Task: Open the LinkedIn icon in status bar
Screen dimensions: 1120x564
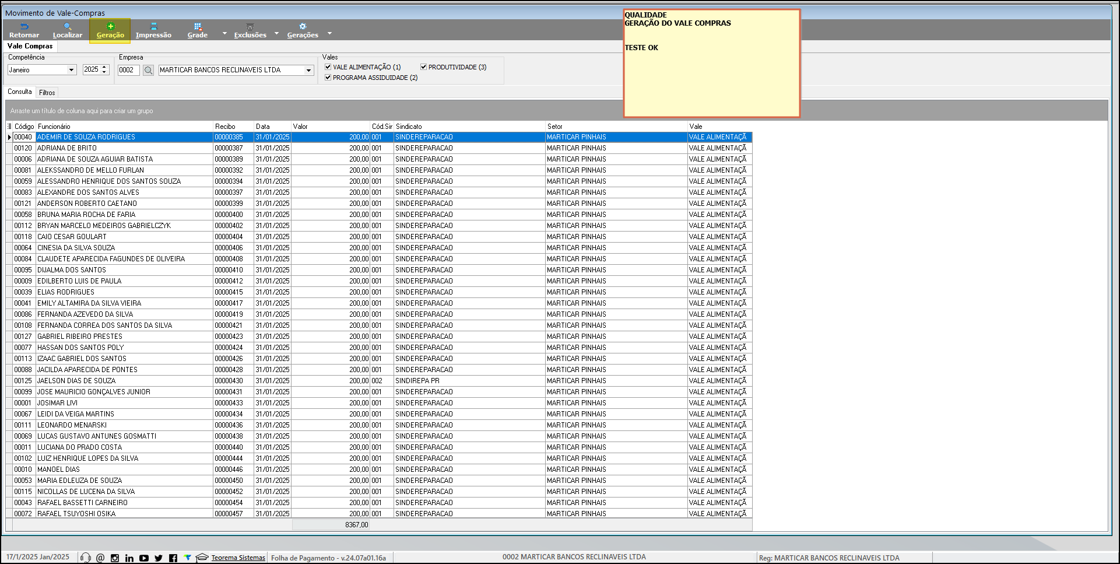Action: 129,558
